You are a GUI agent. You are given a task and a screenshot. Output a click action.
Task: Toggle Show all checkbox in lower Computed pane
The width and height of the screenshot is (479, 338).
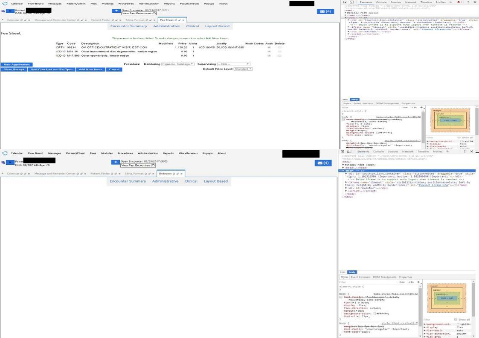tap(456, 319)
